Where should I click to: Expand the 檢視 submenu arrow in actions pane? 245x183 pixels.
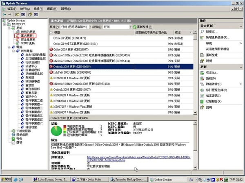coord(241,43)
